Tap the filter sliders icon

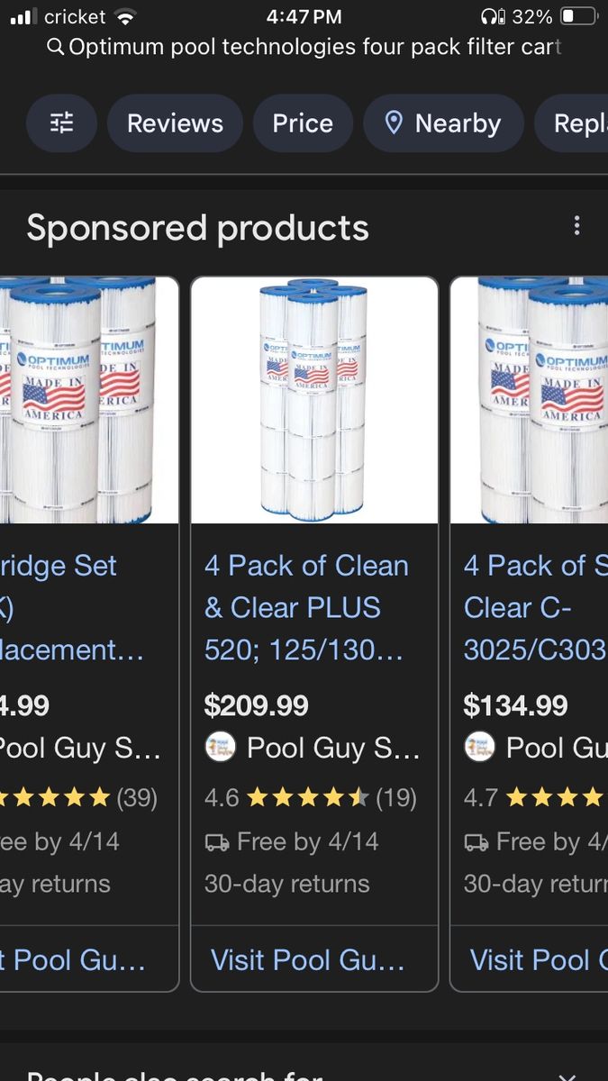(x=61, y=123)
